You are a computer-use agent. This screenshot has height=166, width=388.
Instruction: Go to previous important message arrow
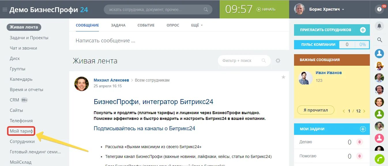coord(344,111)
